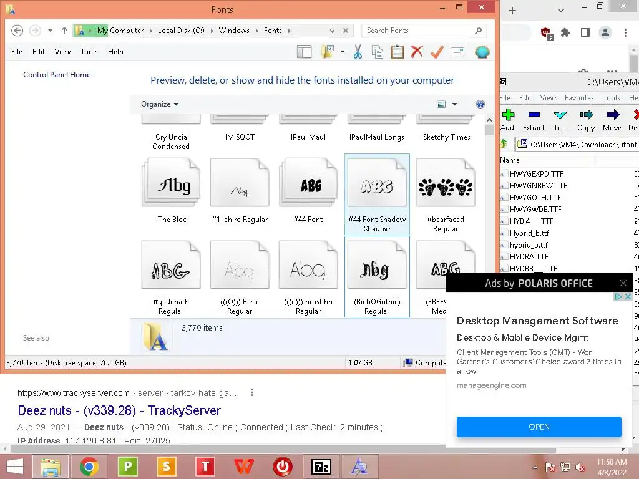This screenshot has width=639, height=479.
Task: Click the Add button in 7-Zip
Action: 507,120
